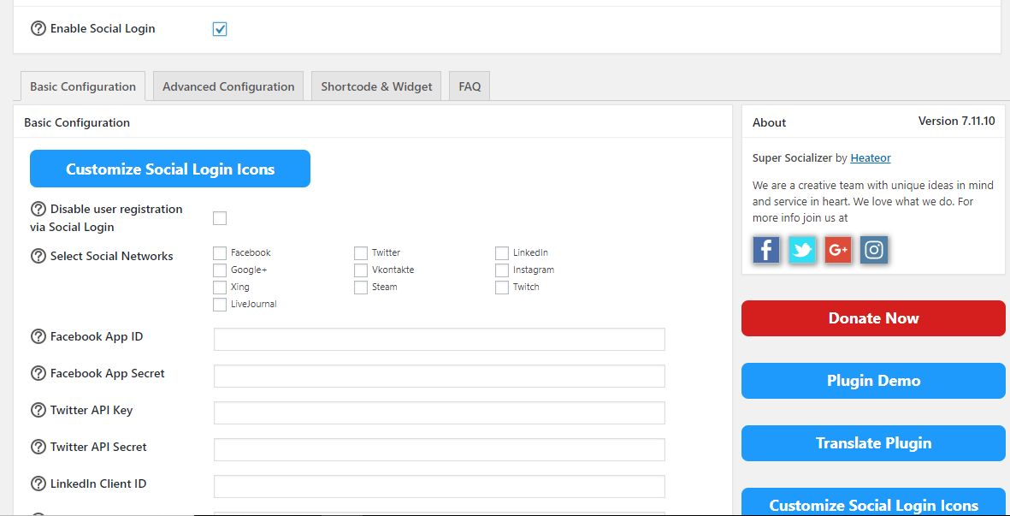
Task: Click inside the Facebook App ID input field
Action: (x=438, y=339)
